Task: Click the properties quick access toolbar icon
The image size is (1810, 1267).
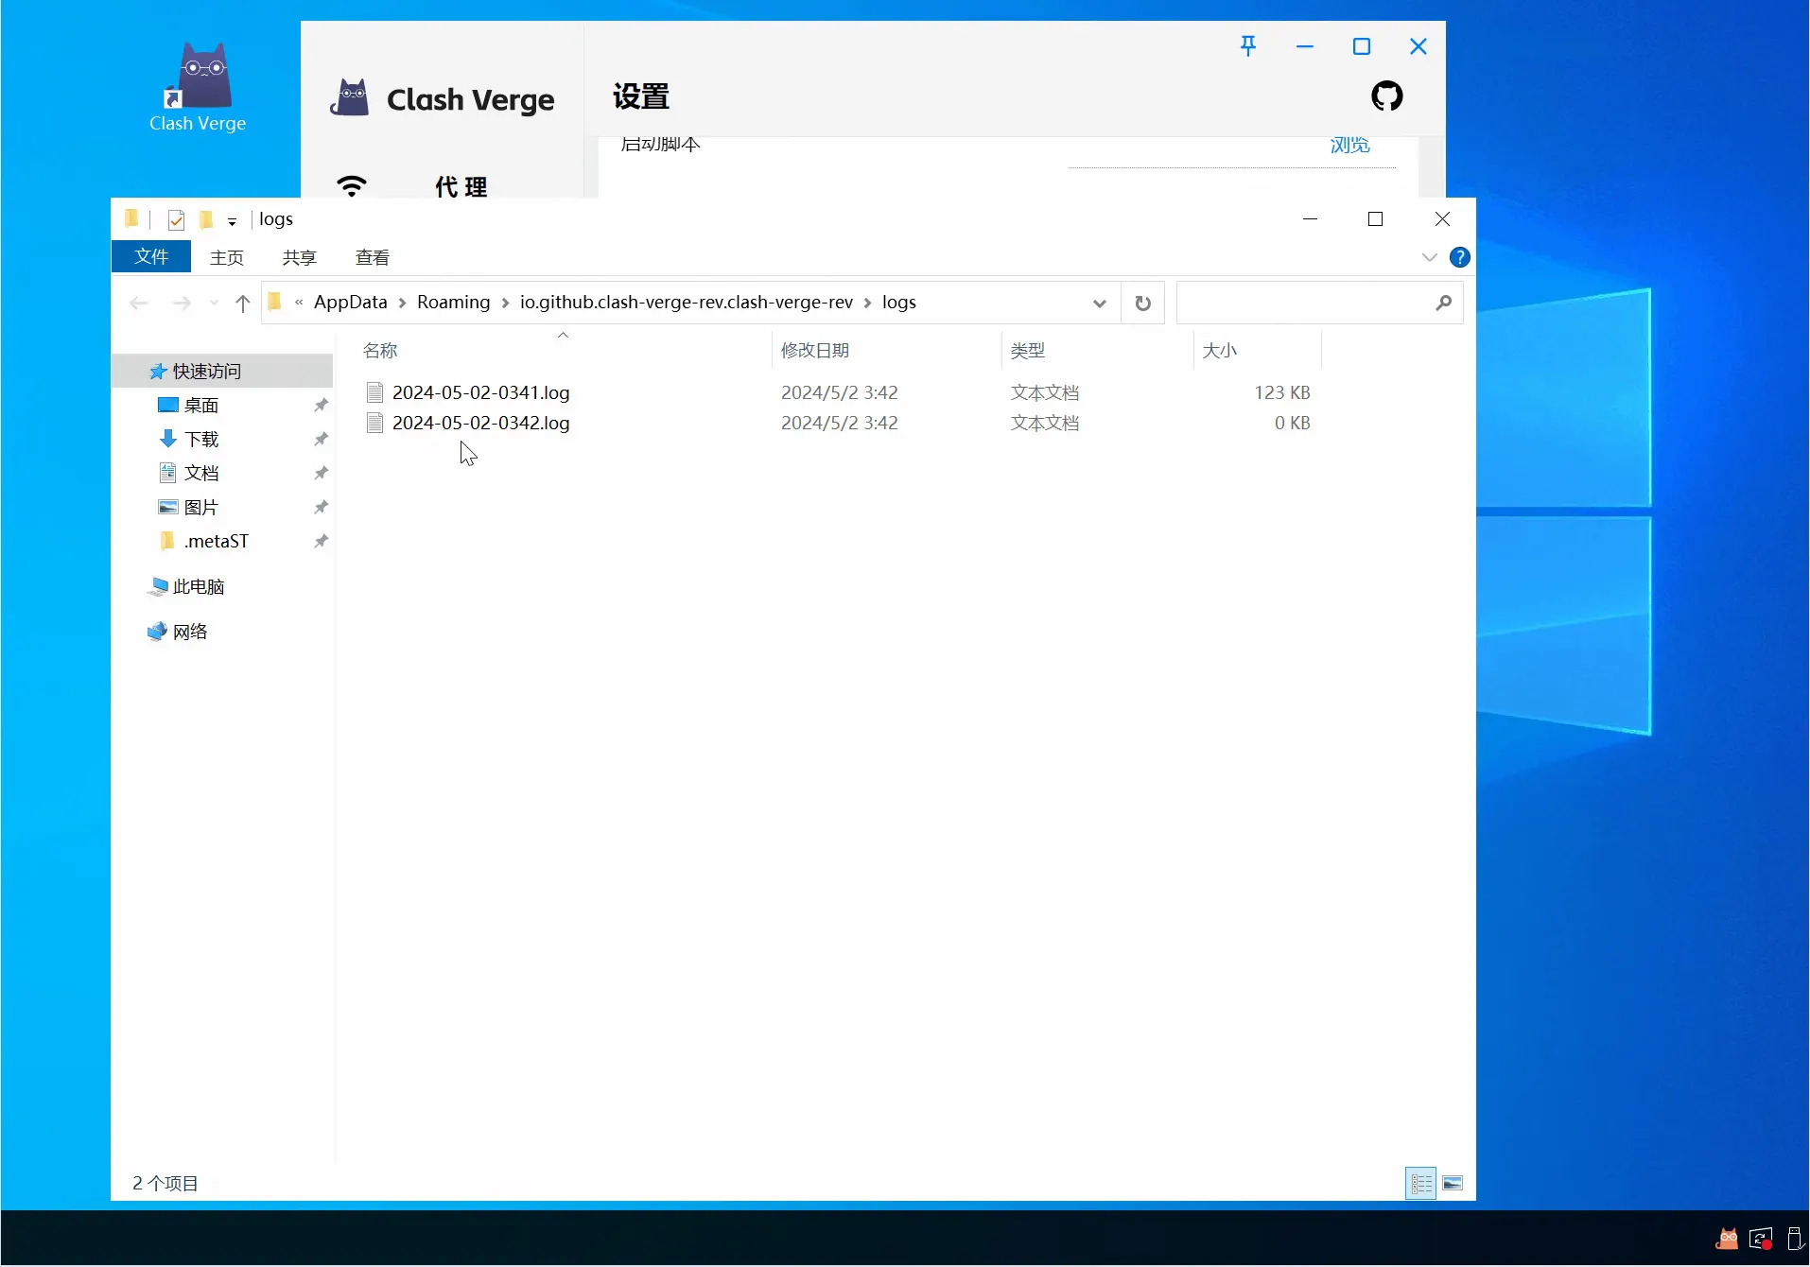Action: click(176, 220)
